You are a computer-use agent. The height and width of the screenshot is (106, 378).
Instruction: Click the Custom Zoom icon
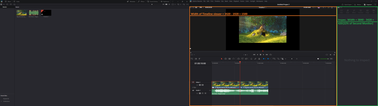click(x=282, y=59)
